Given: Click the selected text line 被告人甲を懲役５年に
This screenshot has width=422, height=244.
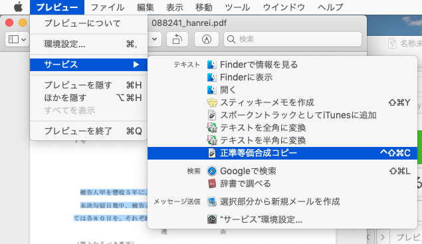Looking at the screenshot, I should 114,192.
